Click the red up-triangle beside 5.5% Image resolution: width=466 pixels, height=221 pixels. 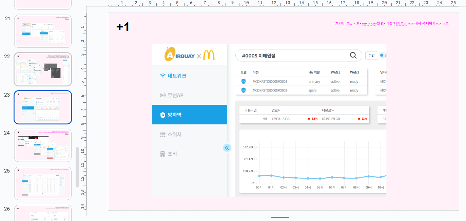click(x=309, y=119)
